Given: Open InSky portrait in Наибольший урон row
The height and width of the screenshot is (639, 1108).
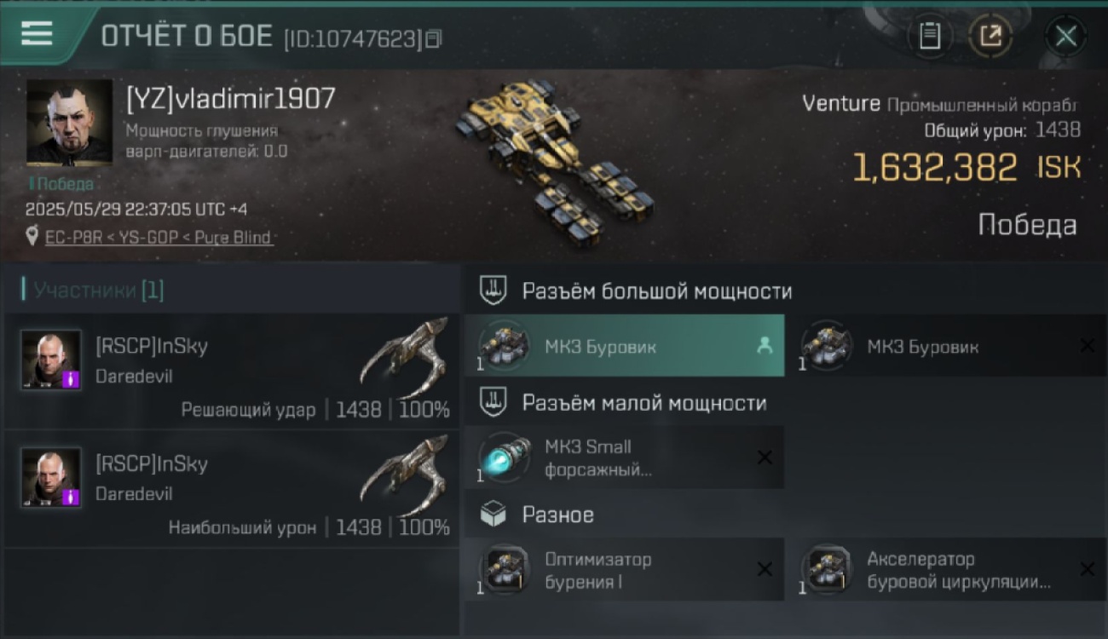Looking at the screenshot, I should click(51, 477).
